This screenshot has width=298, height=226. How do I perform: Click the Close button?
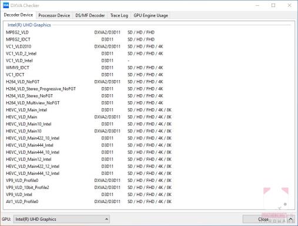[263, 219]
